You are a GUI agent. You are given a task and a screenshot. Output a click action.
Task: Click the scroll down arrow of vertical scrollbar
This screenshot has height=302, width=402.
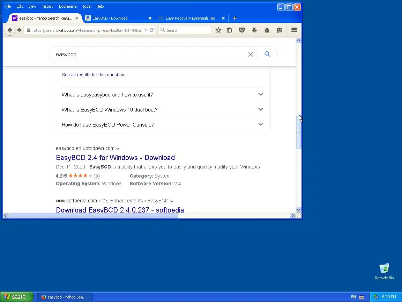[298, 210]
